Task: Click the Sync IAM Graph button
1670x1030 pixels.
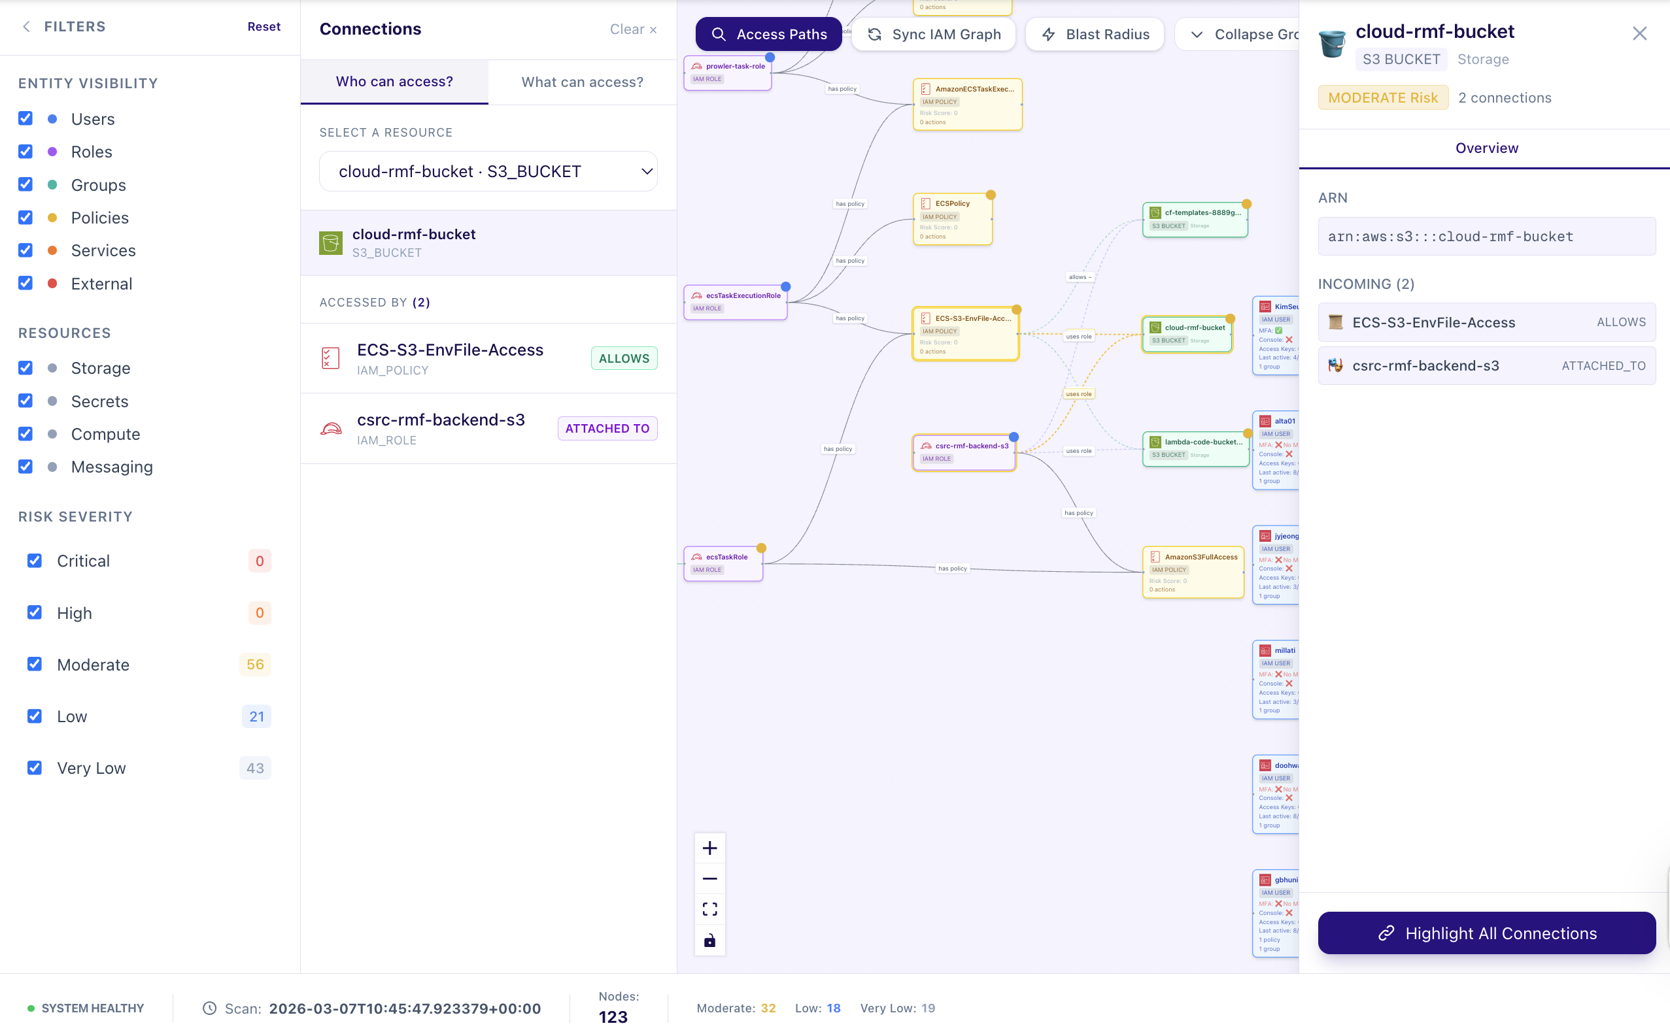Action: tap(934, 34)
